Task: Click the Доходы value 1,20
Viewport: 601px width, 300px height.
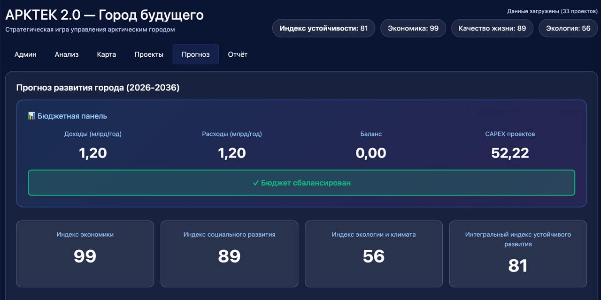Action: tap(93, 153)
